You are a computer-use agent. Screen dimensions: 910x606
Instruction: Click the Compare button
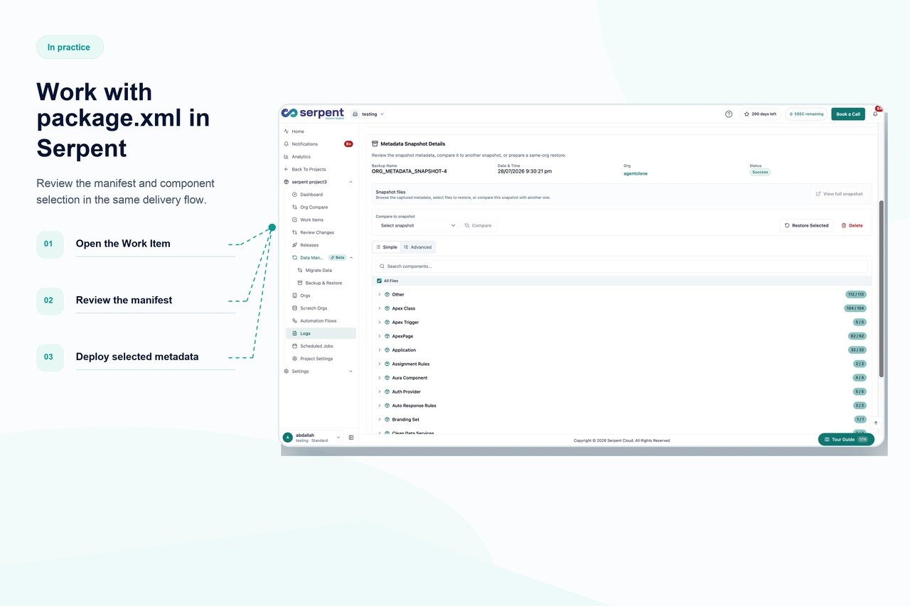click(478, 225)
